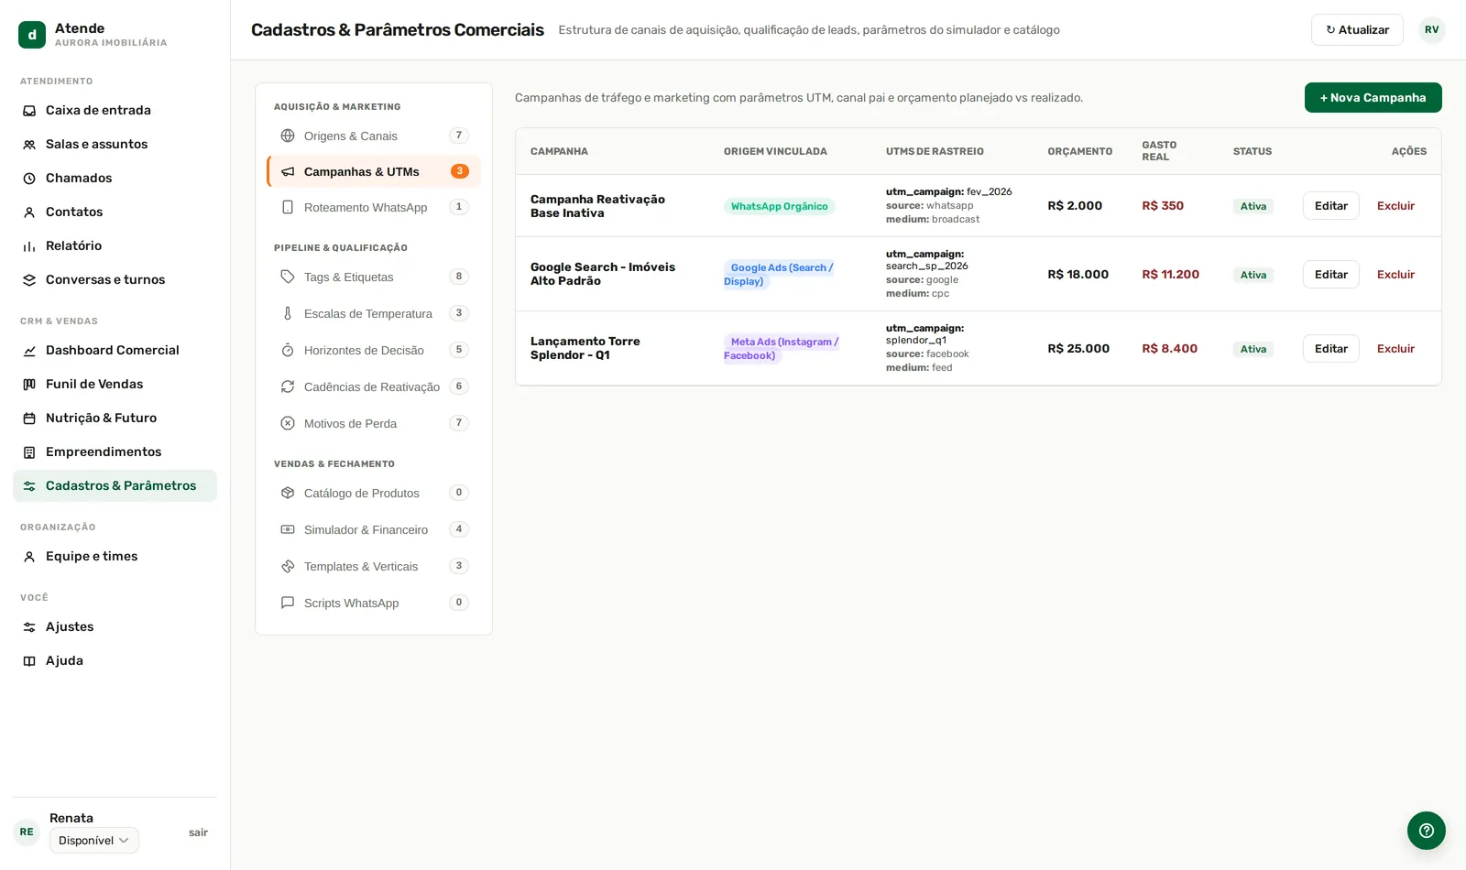1466x870 pixels.
Task: Click the Meta Ads origin tag
Action: (x=781, y=349)
